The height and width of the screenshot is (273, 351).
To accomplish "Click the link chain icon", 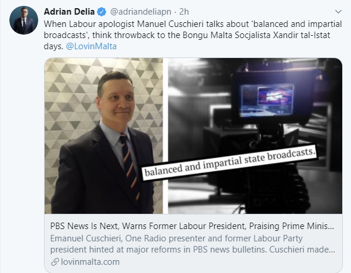I will [55, 262].
